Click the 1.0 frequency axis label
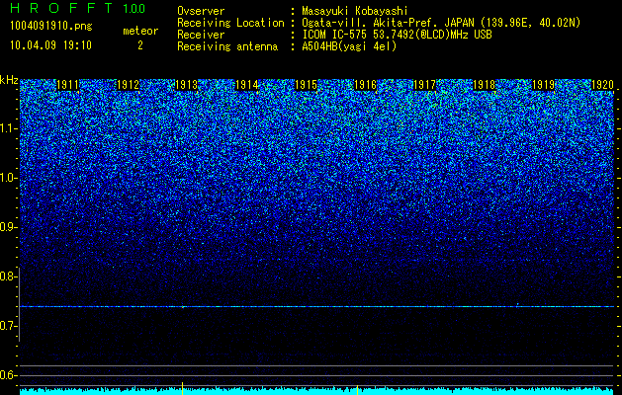Viewport: 622px width, 395px height. [x=8, y=178]
